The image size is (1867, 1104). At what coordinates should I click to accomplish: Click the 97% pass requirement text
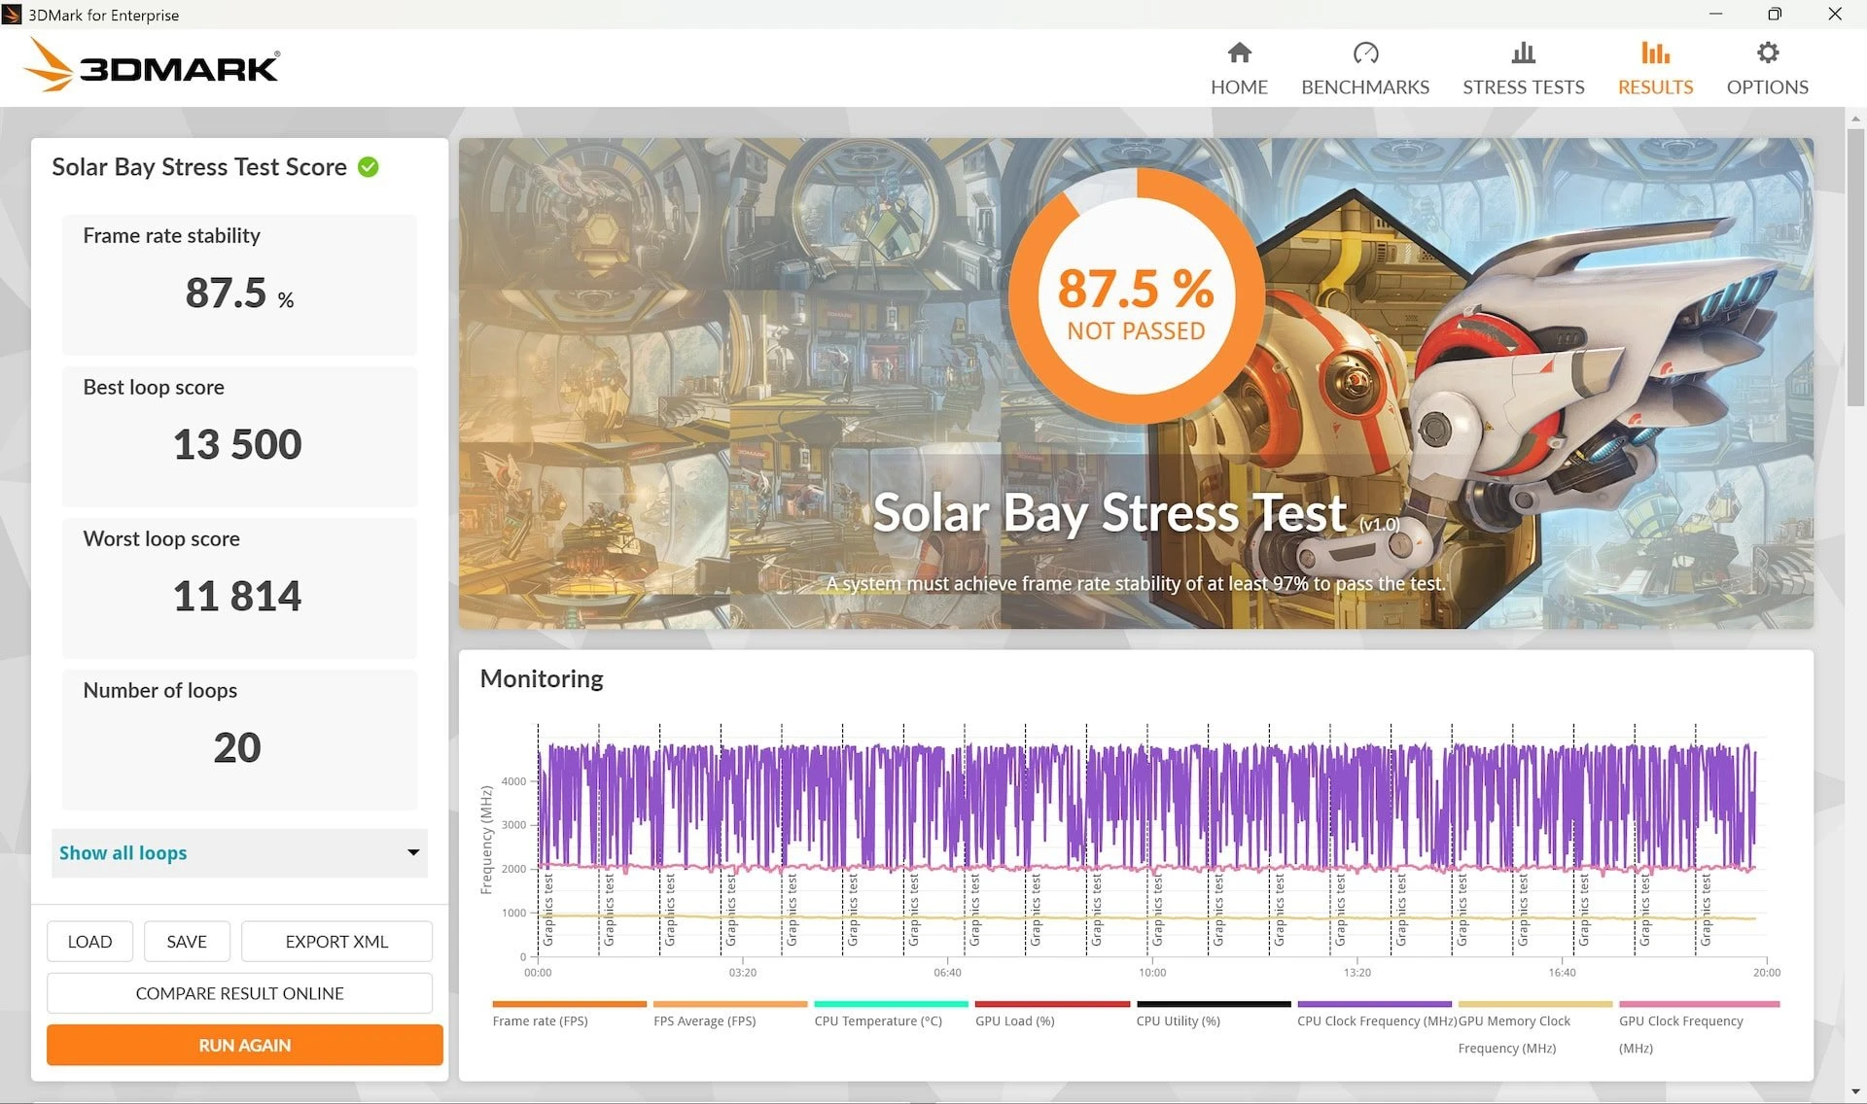tap(1136, 583)
